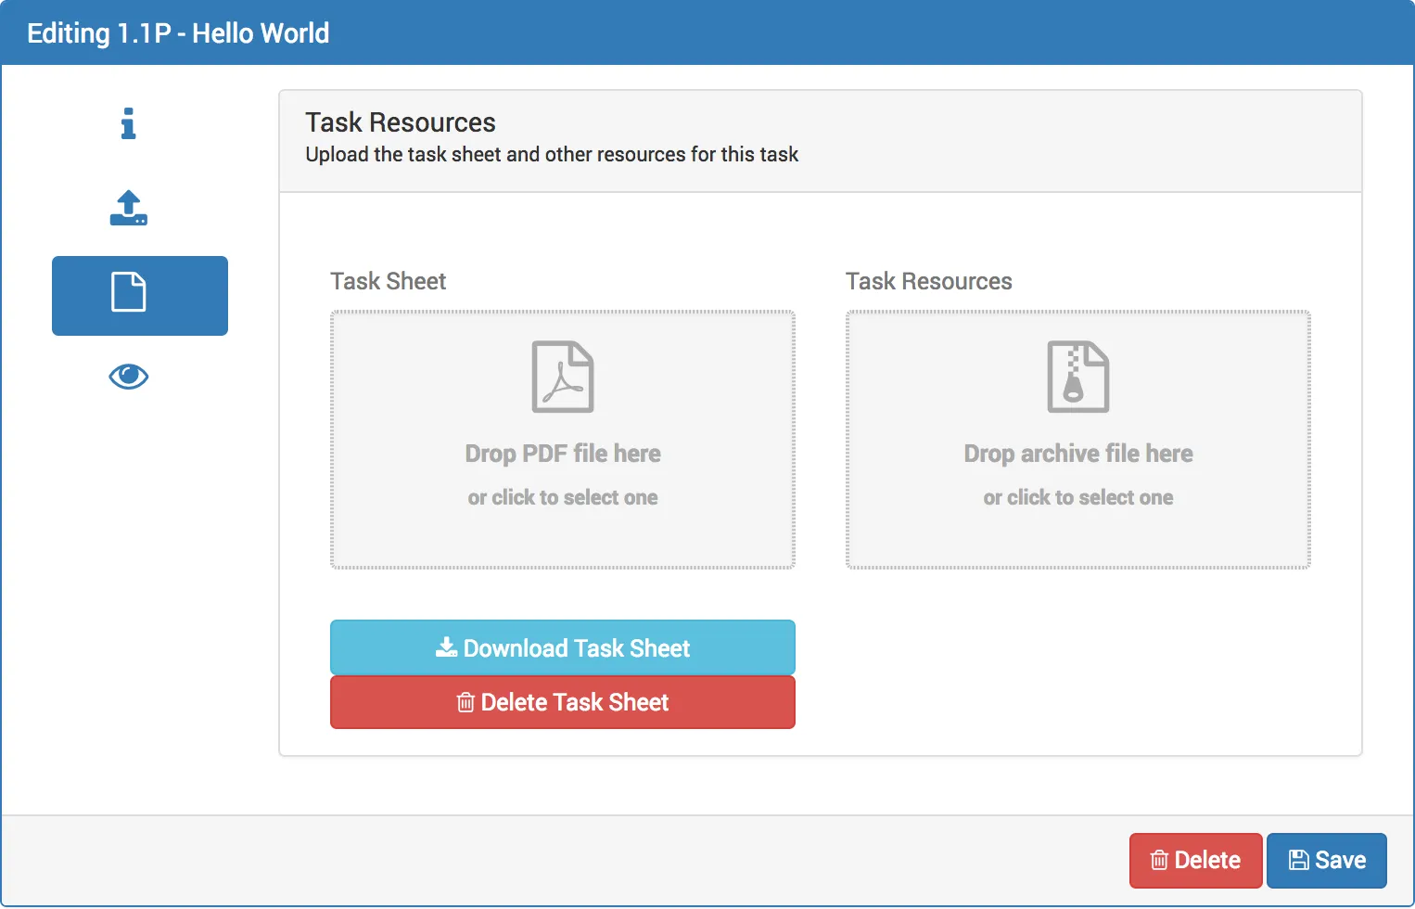This screenshot has height=909, width=1415.
Task: Click the PDF file icon in the drop zone
Action: point(562,377)
